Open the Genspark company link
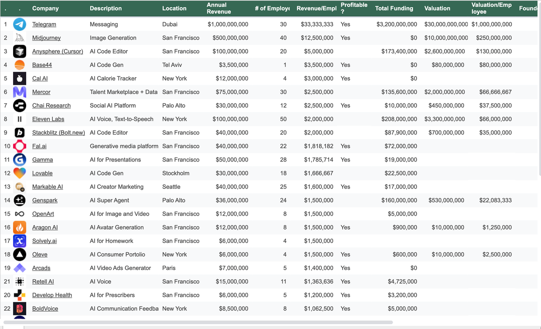The height and width of the screenshot is (329, 541). pyautogui.click(x=45, y=200)
